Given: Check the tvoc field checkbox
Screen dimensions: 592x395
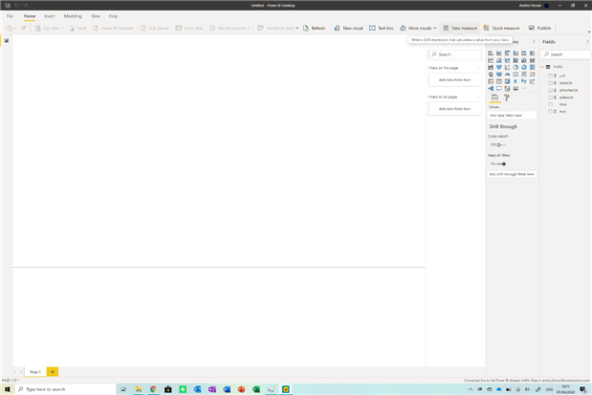Looking at the screenshot, I should pos(550,111).
